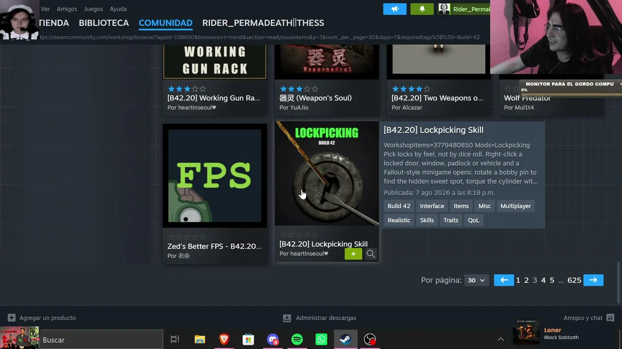
Task: Switch to Steam on the taskbar
Action: click(346, 340)
